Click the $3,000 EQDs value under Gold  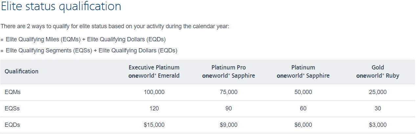tap(378, 125)
